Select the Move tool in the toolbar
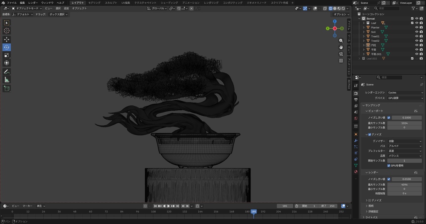This screenshot has height=224, width=426. 7,39
